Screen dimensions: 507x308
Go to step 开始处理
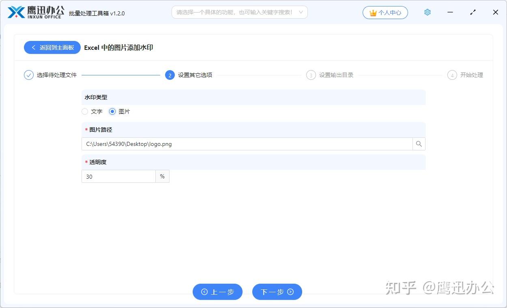(x=472, y=75)
